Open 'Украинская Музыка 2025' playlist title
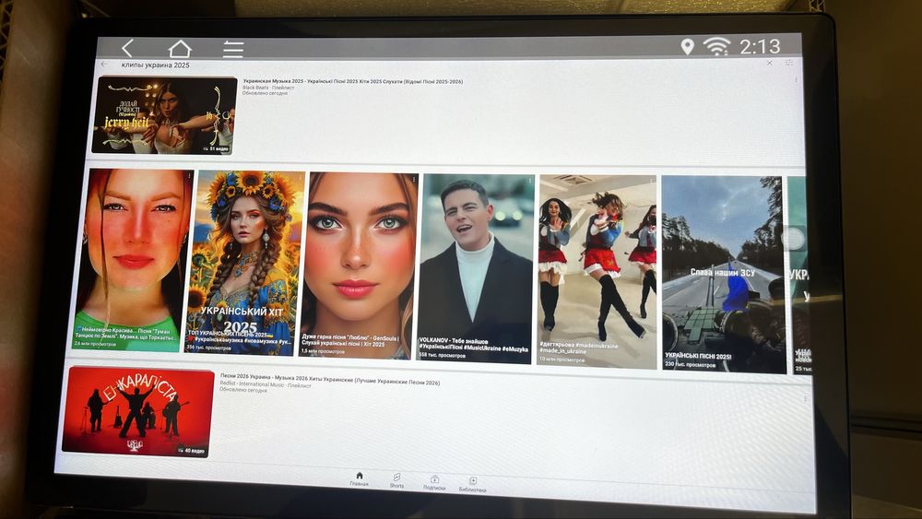The height and width of the screenshot is (519, 922). click(353, 82)
